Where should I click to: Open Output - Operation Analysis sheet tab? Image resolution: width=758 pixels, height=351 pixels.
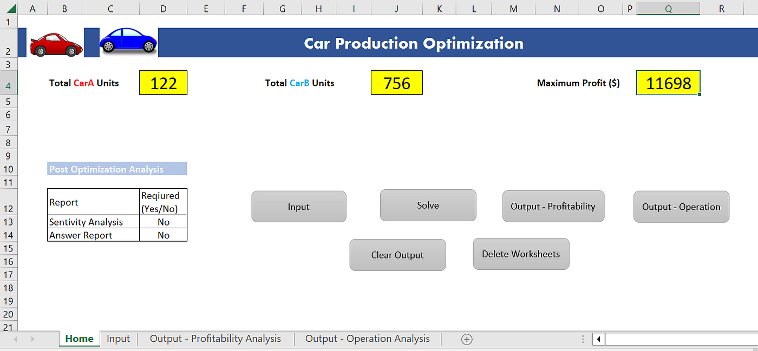(x=368, y=339)
